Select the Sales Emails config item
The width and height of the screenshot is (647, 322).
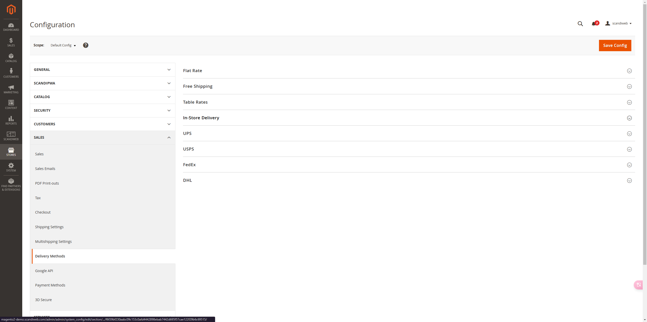(104, 169)
